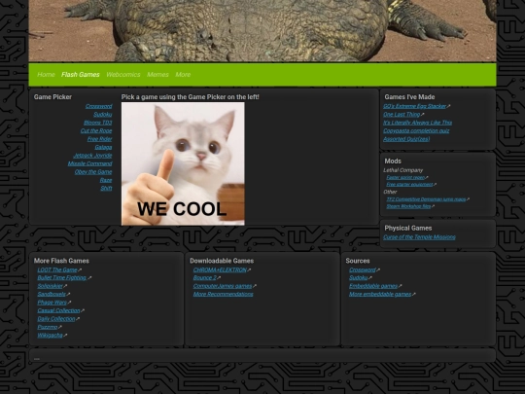
Task: Open Obey the Game in the Game Picker
Action: (93, 172)
